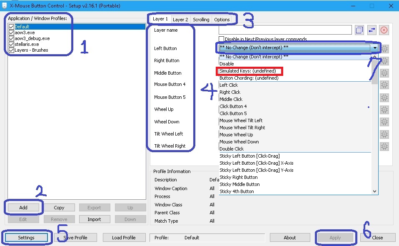The height and width of the screenshot is (246, 399).
Task: Open the About button
Action: [290, 238]
